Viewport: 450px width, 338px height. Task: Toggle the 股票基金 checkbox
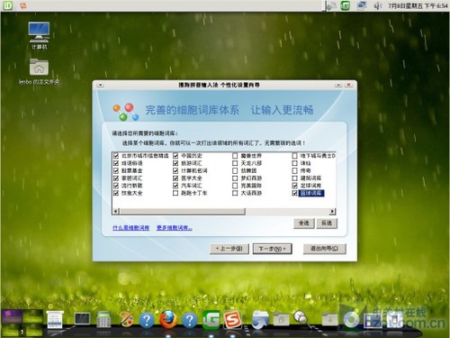coord(116,170)
